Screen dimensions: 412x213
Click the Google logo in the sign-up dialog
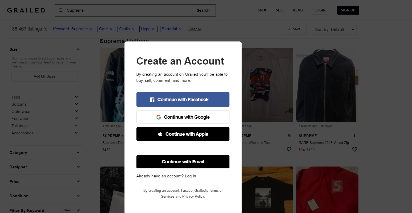tap(159, 117)
